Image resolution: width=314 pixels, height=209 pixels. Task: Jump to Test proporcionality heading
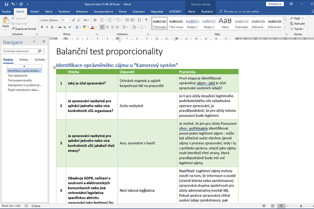click(x=20, y=80)
